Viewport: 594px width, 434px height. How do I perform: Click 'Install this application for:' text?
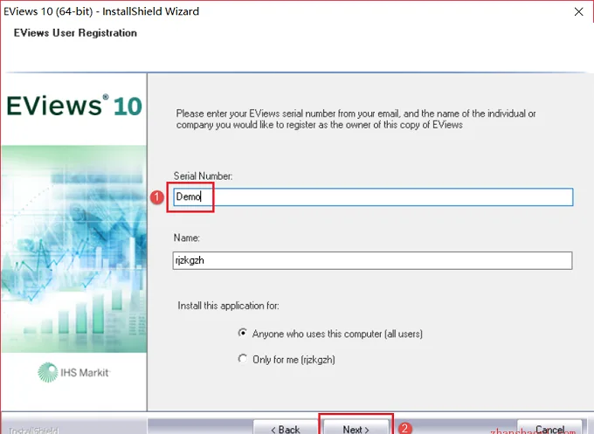coord(229,306)
